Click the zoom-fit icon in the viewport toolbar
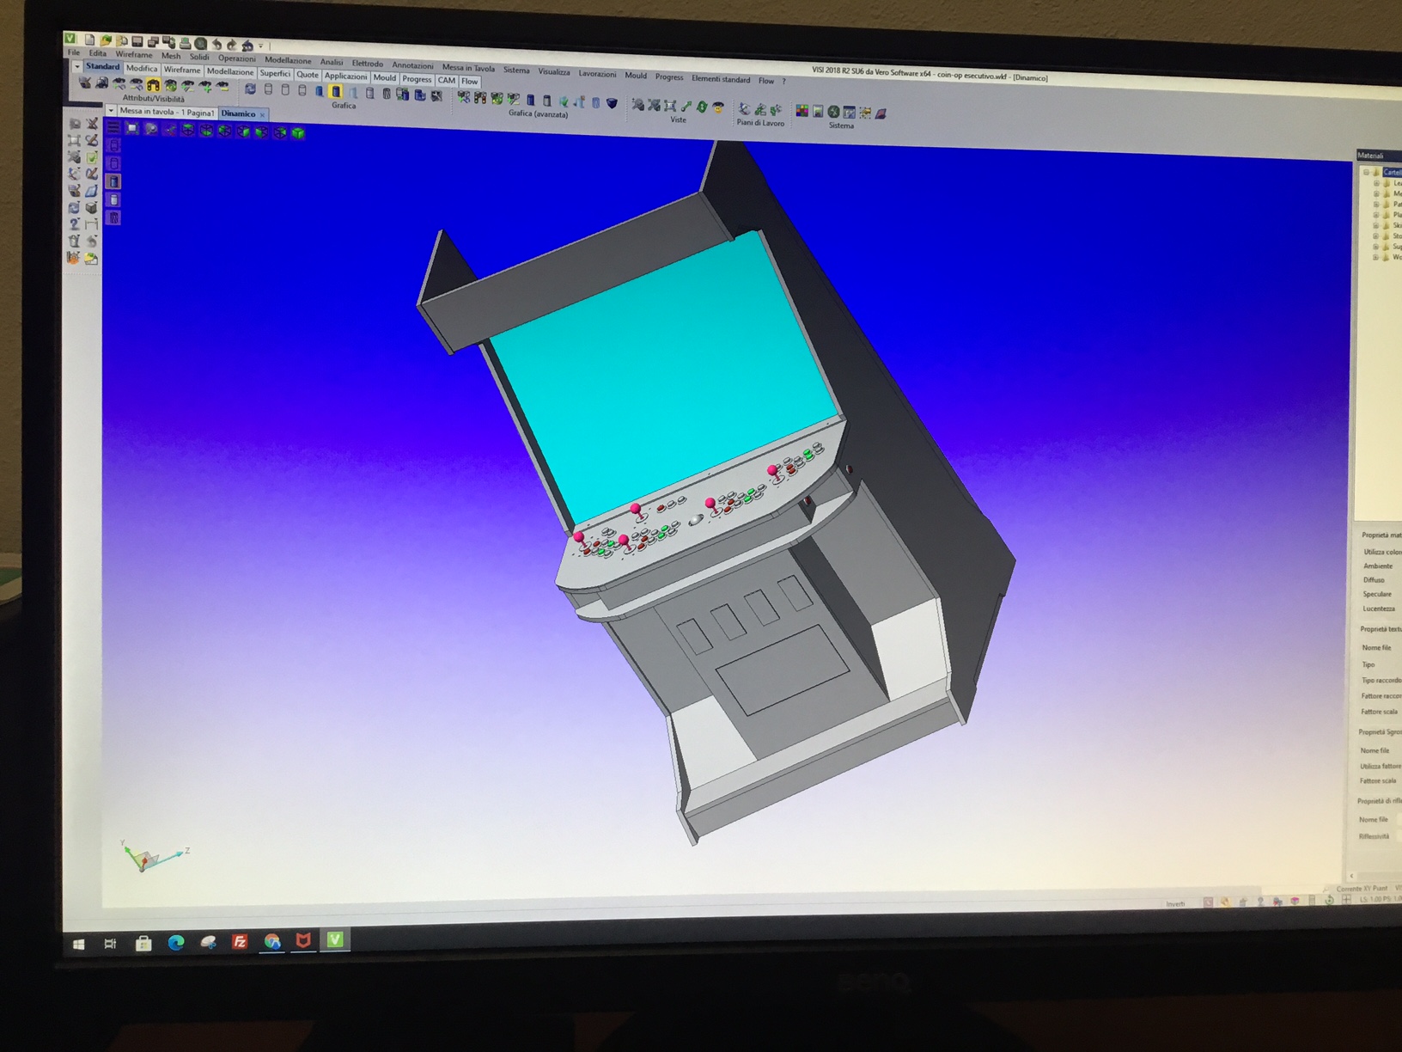Image resolution: width=1402 pixels, height=1052 pixels. pos(132,128)
